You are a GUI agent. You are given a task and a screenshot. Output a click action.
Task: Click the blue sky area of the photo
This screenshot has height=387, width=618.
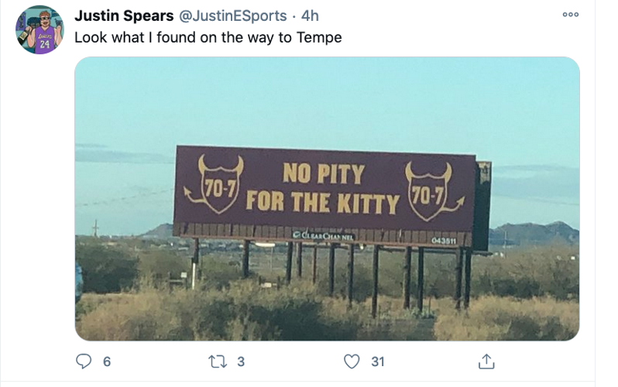(325, 101)
